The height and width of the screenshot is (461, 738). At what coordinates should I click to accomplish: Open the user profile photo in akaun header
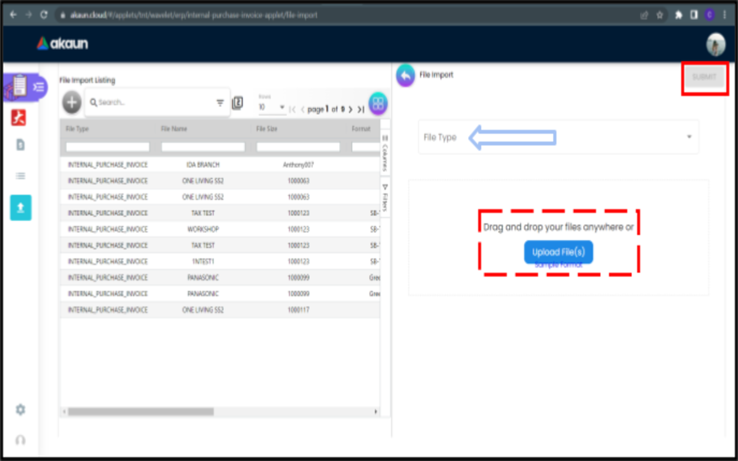pos(716,44)
